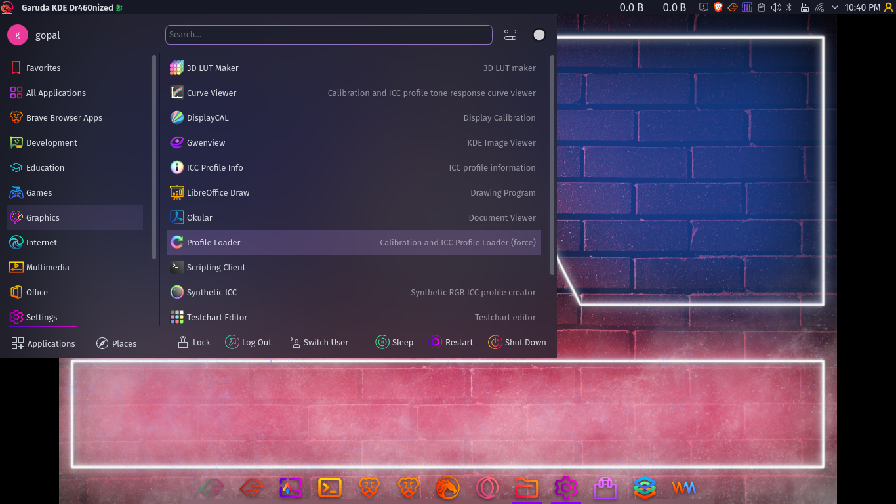Open Curve Viewer app
The width and height of the screenshot is (896, 504).
354,93
